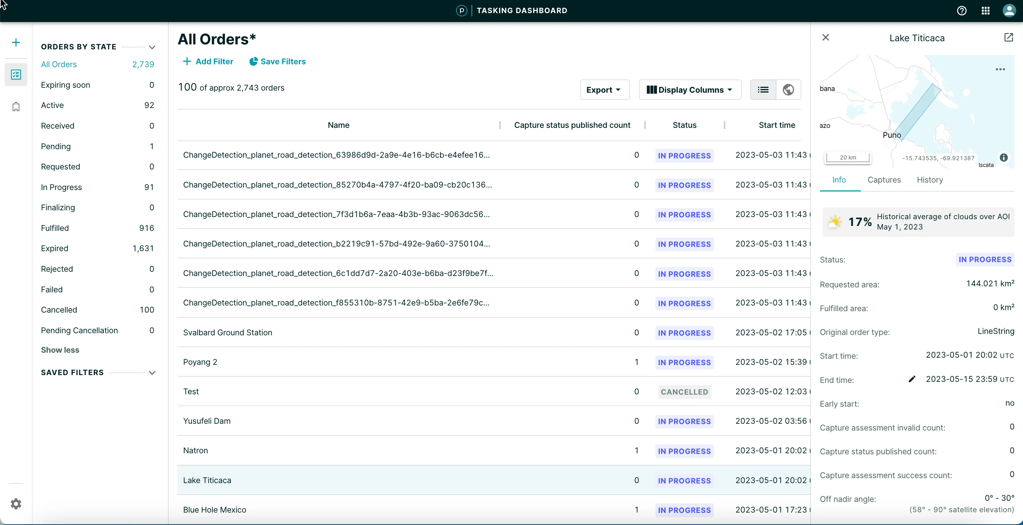Select the Test order row
The width and height of the screenshot is (1023, 525).
coord(494,391)
